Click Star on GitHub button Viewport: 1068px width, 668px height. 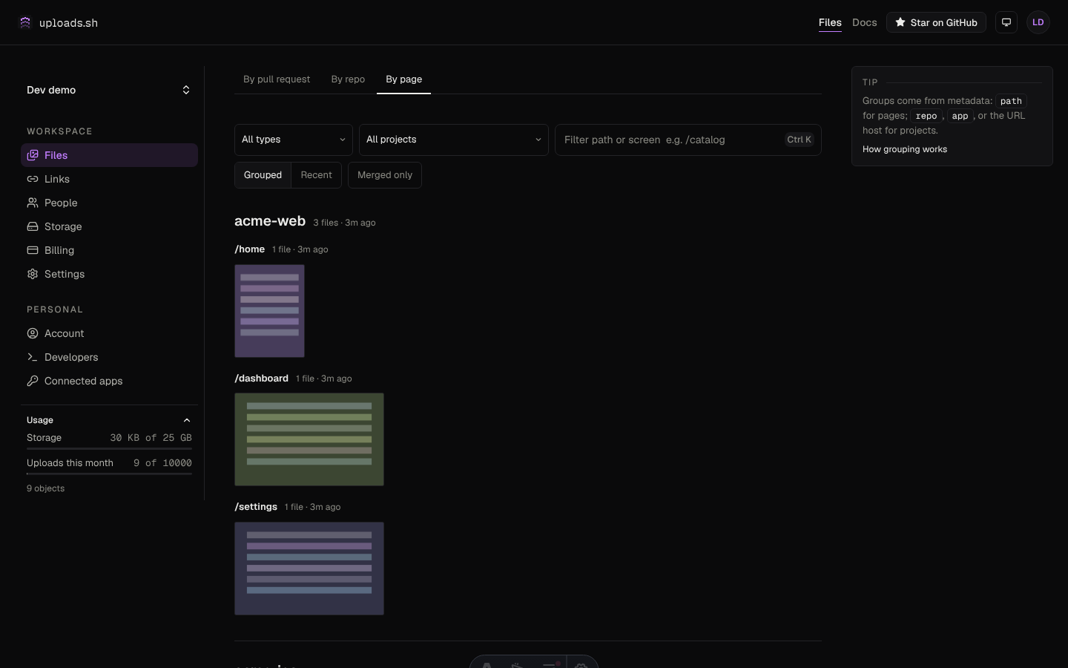[x=936, y=22]
